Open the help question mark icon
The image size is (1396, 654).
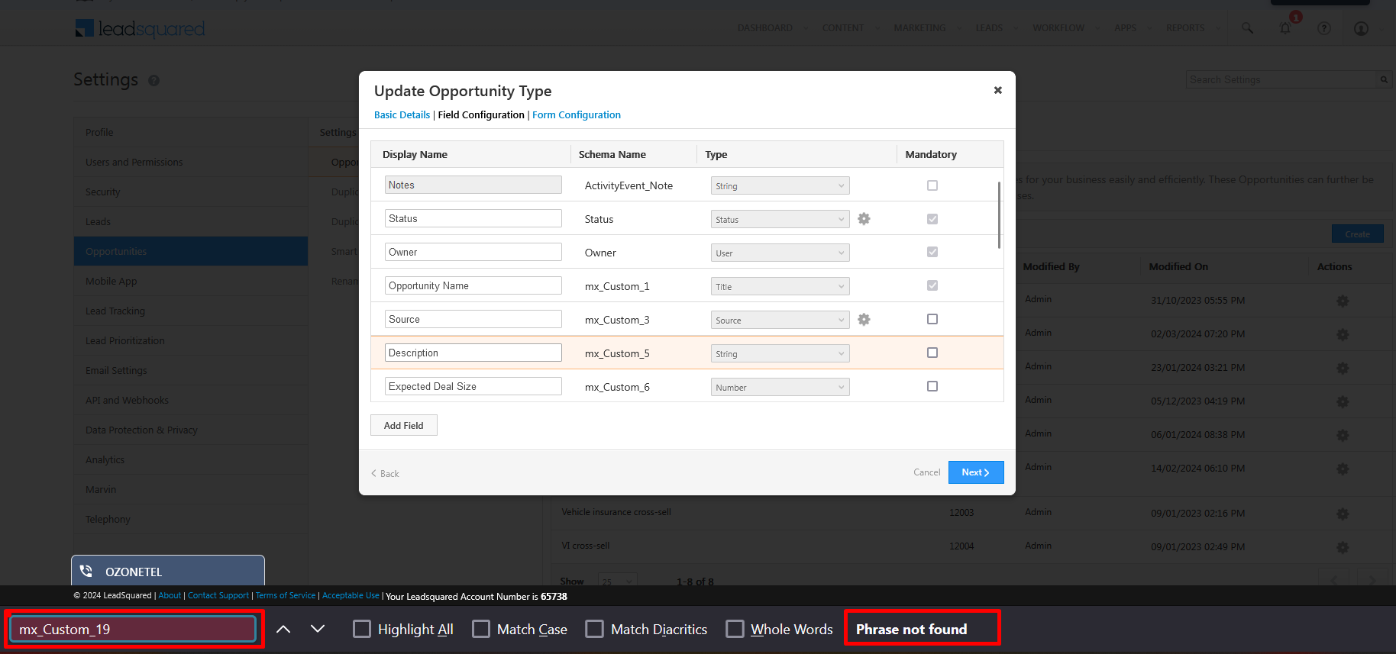point(1324,28)
